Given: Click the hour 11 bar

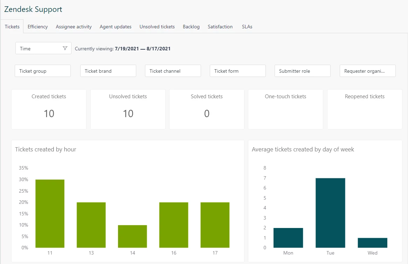Looking at the screenshot, I should pos(50,214).
